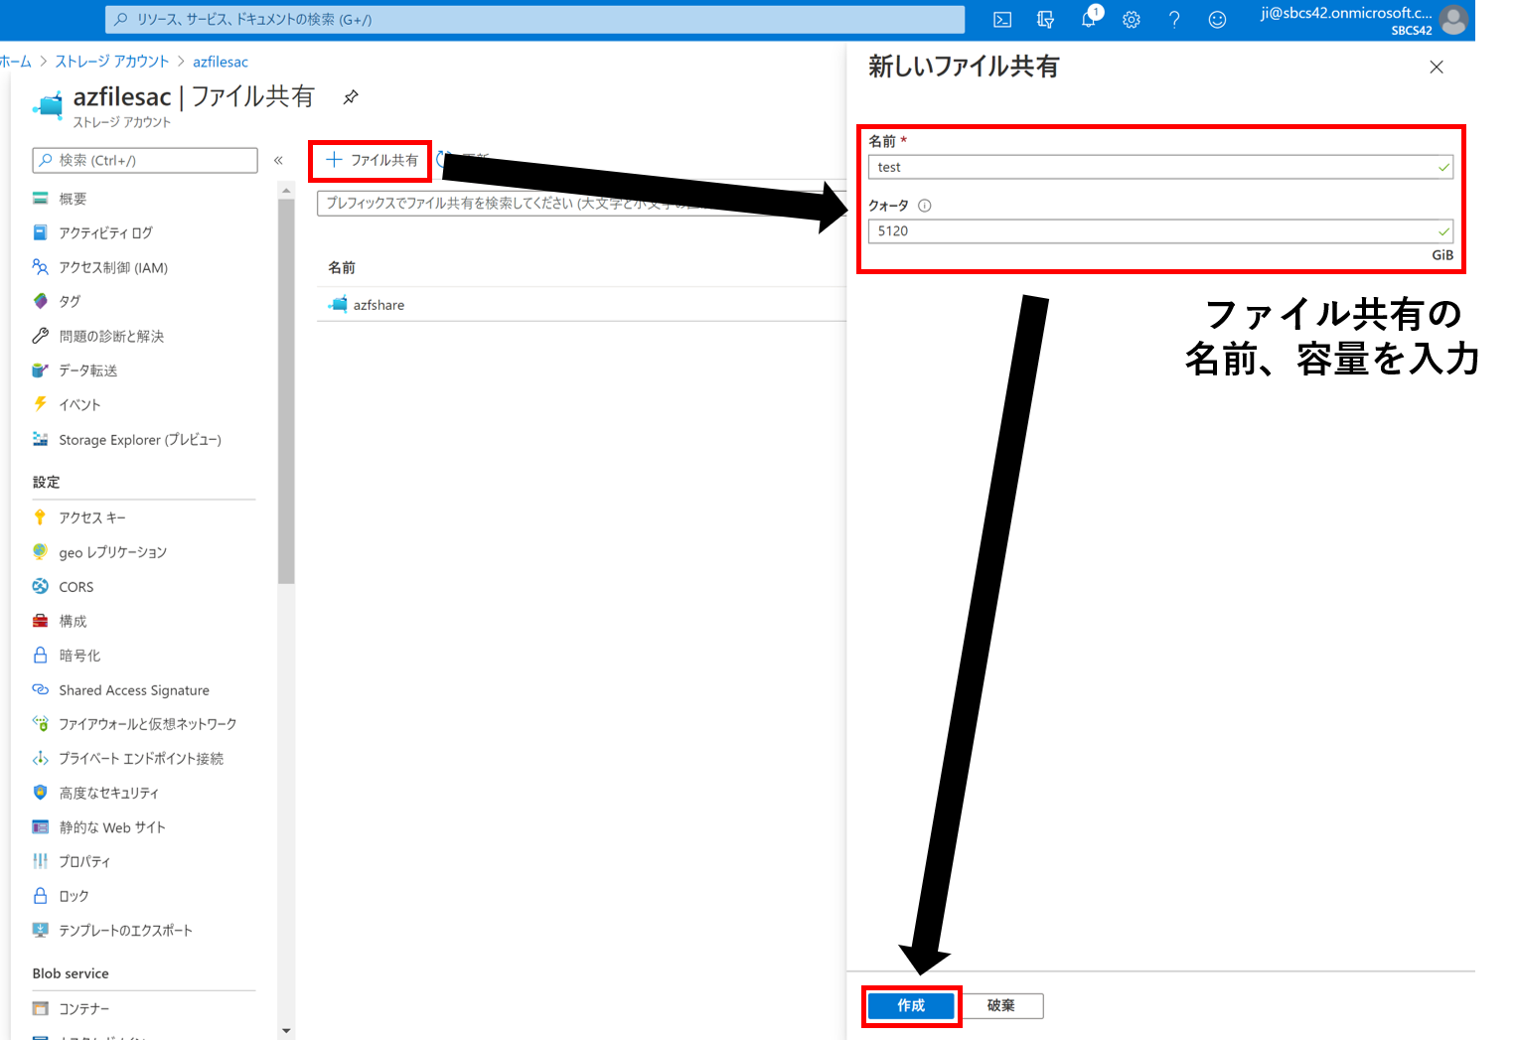Go to ホーム in the breadcrumb
Viewport: 1516px width, 1040px height.
point(16,62)
